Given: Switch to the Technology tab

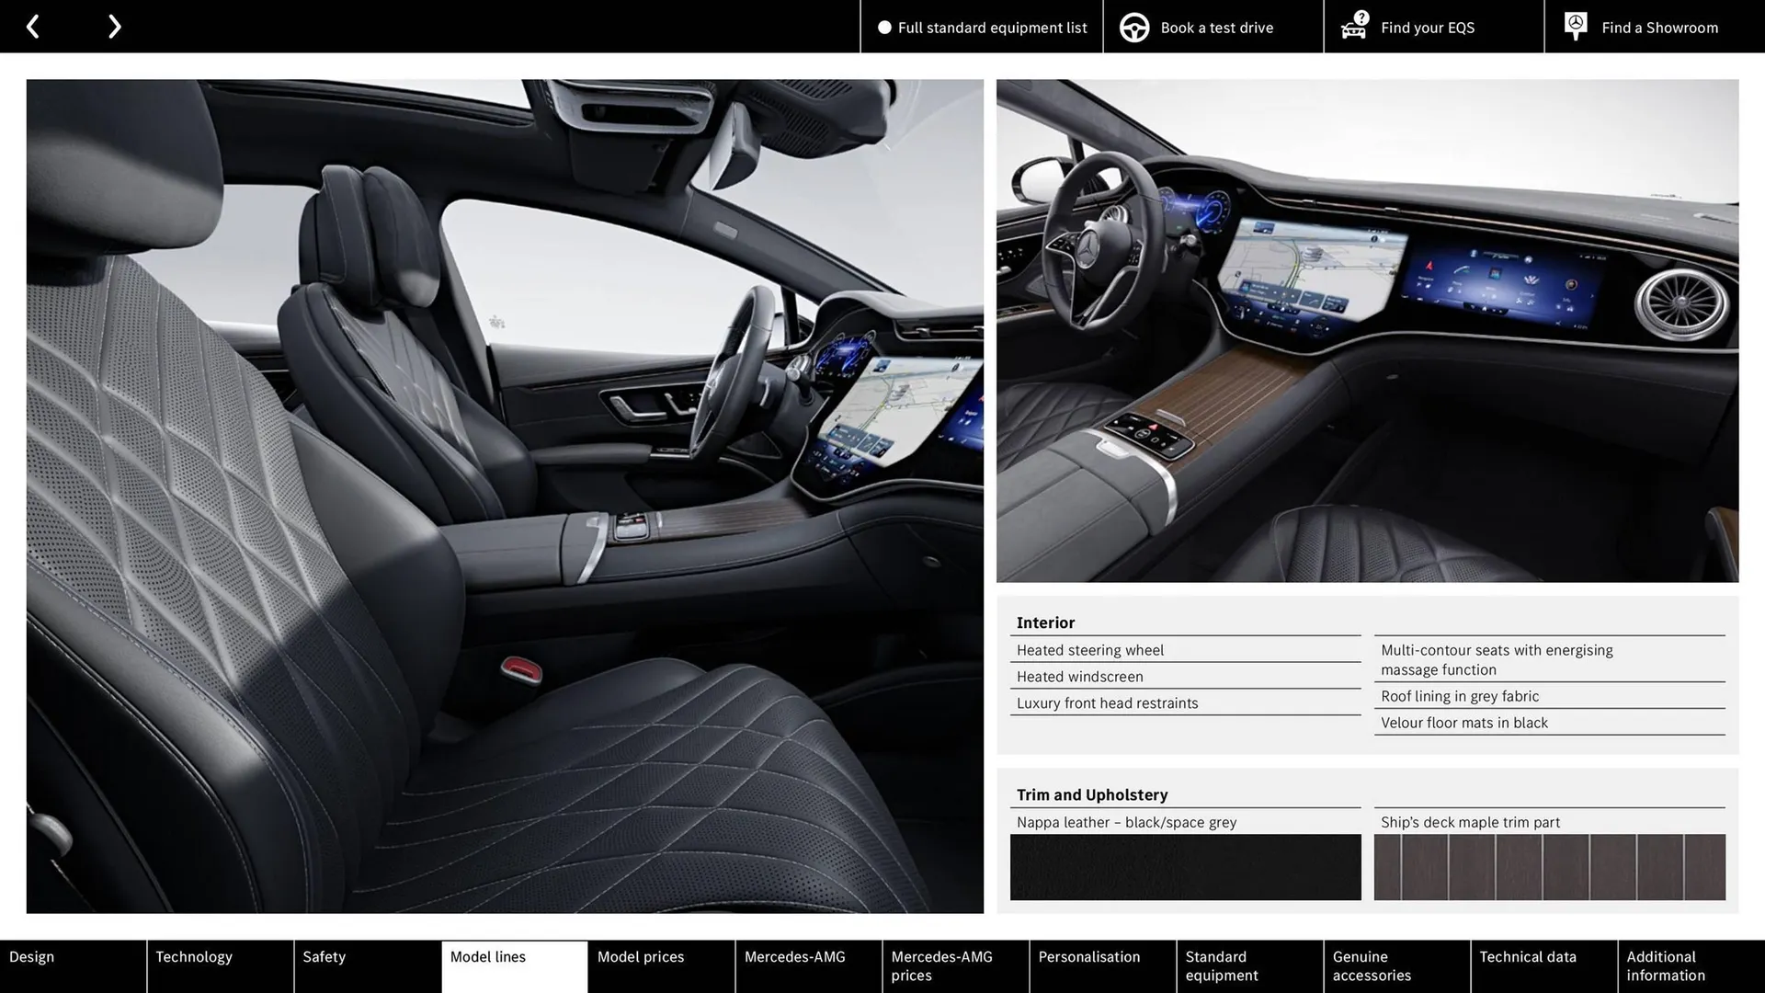Looking at the screenshot, I should 221,966.
